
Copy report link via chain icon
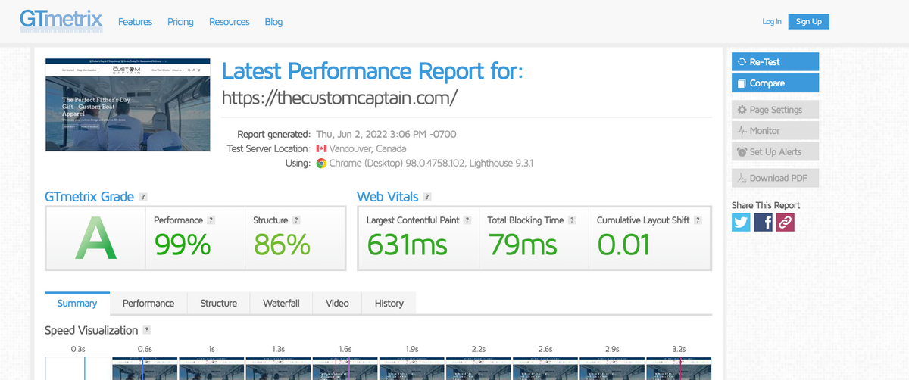pyautogui.click(x=786, y=222)
